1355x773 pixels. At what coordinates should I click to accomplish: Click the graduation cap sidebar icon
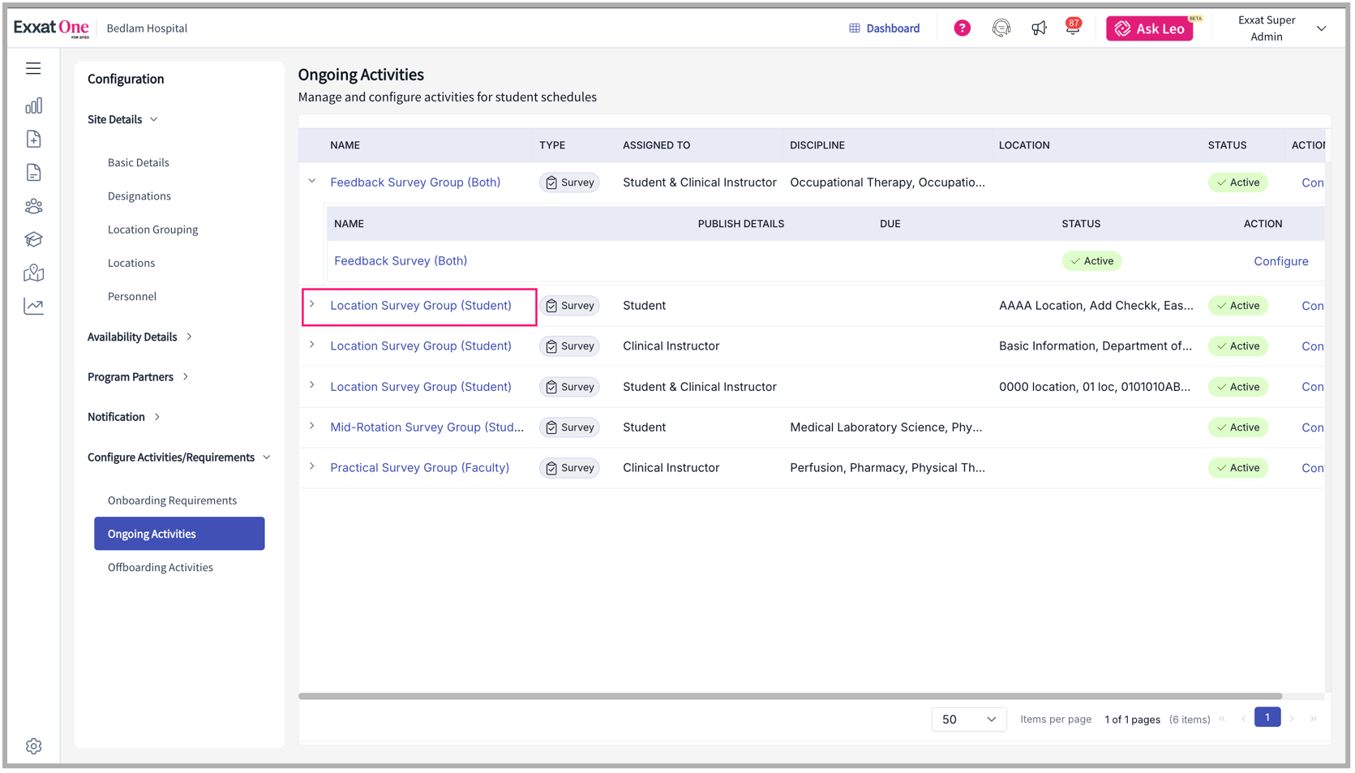coord(33,239)
